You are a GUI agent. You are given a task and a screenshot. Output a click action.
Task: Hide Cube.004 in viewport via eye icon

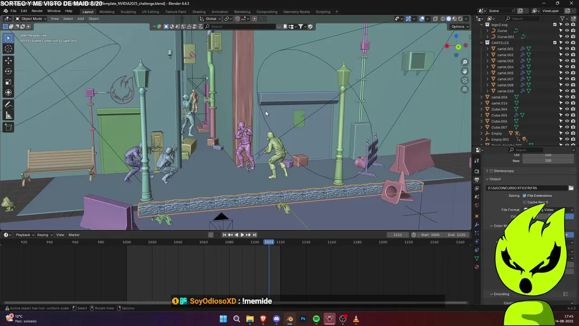coord(567,109)
